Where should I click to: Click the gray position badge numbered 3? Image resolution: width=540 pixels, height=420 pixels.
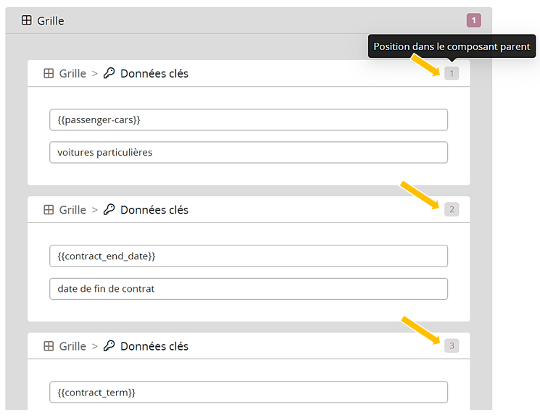452,346
